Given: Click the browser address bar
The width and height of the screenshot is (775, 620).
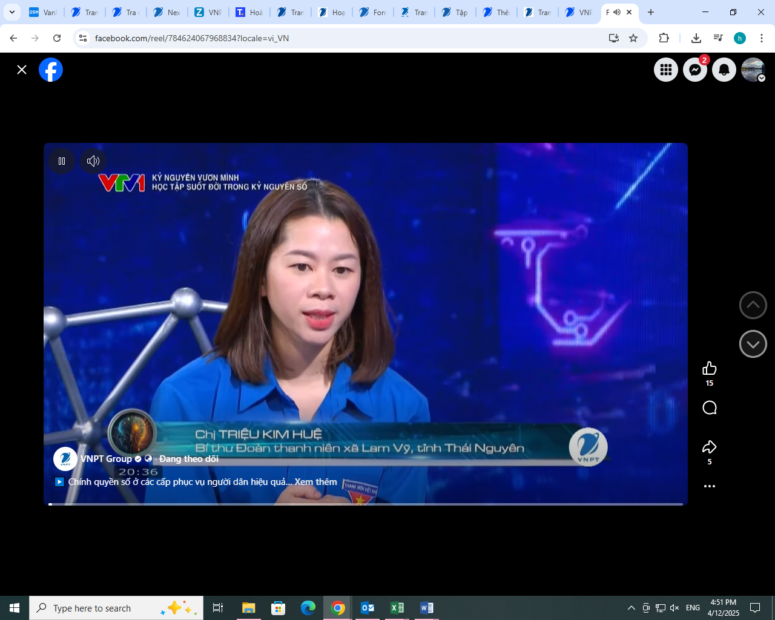Looking at the screenshot, I should [242, 38].
